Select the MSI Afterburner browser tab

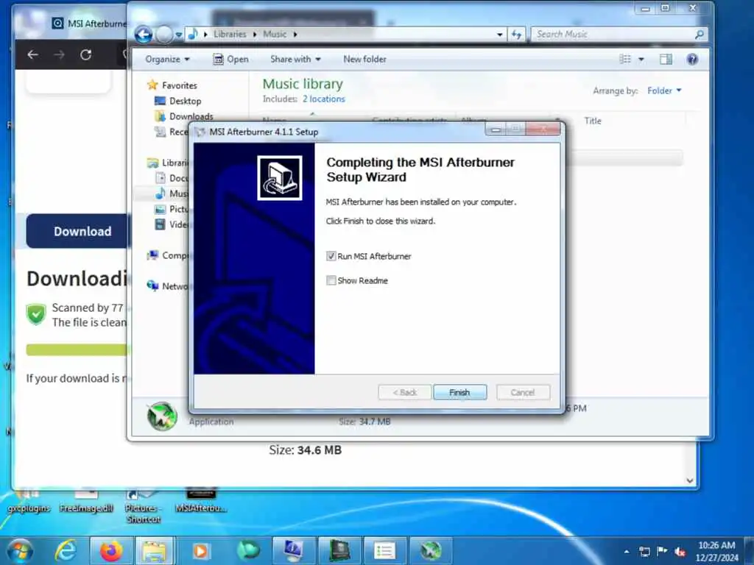tap(90, 23)
